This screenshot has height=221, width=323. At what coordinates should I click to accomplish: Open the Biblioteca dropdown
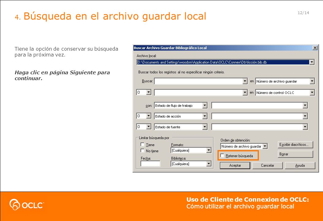pyautogui.click(x=209, y=164)
